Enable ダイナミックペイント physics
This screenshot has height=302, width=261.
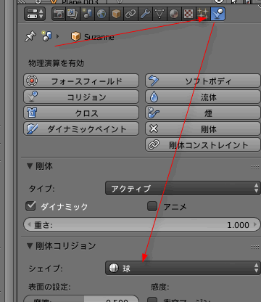pos(81,128)
